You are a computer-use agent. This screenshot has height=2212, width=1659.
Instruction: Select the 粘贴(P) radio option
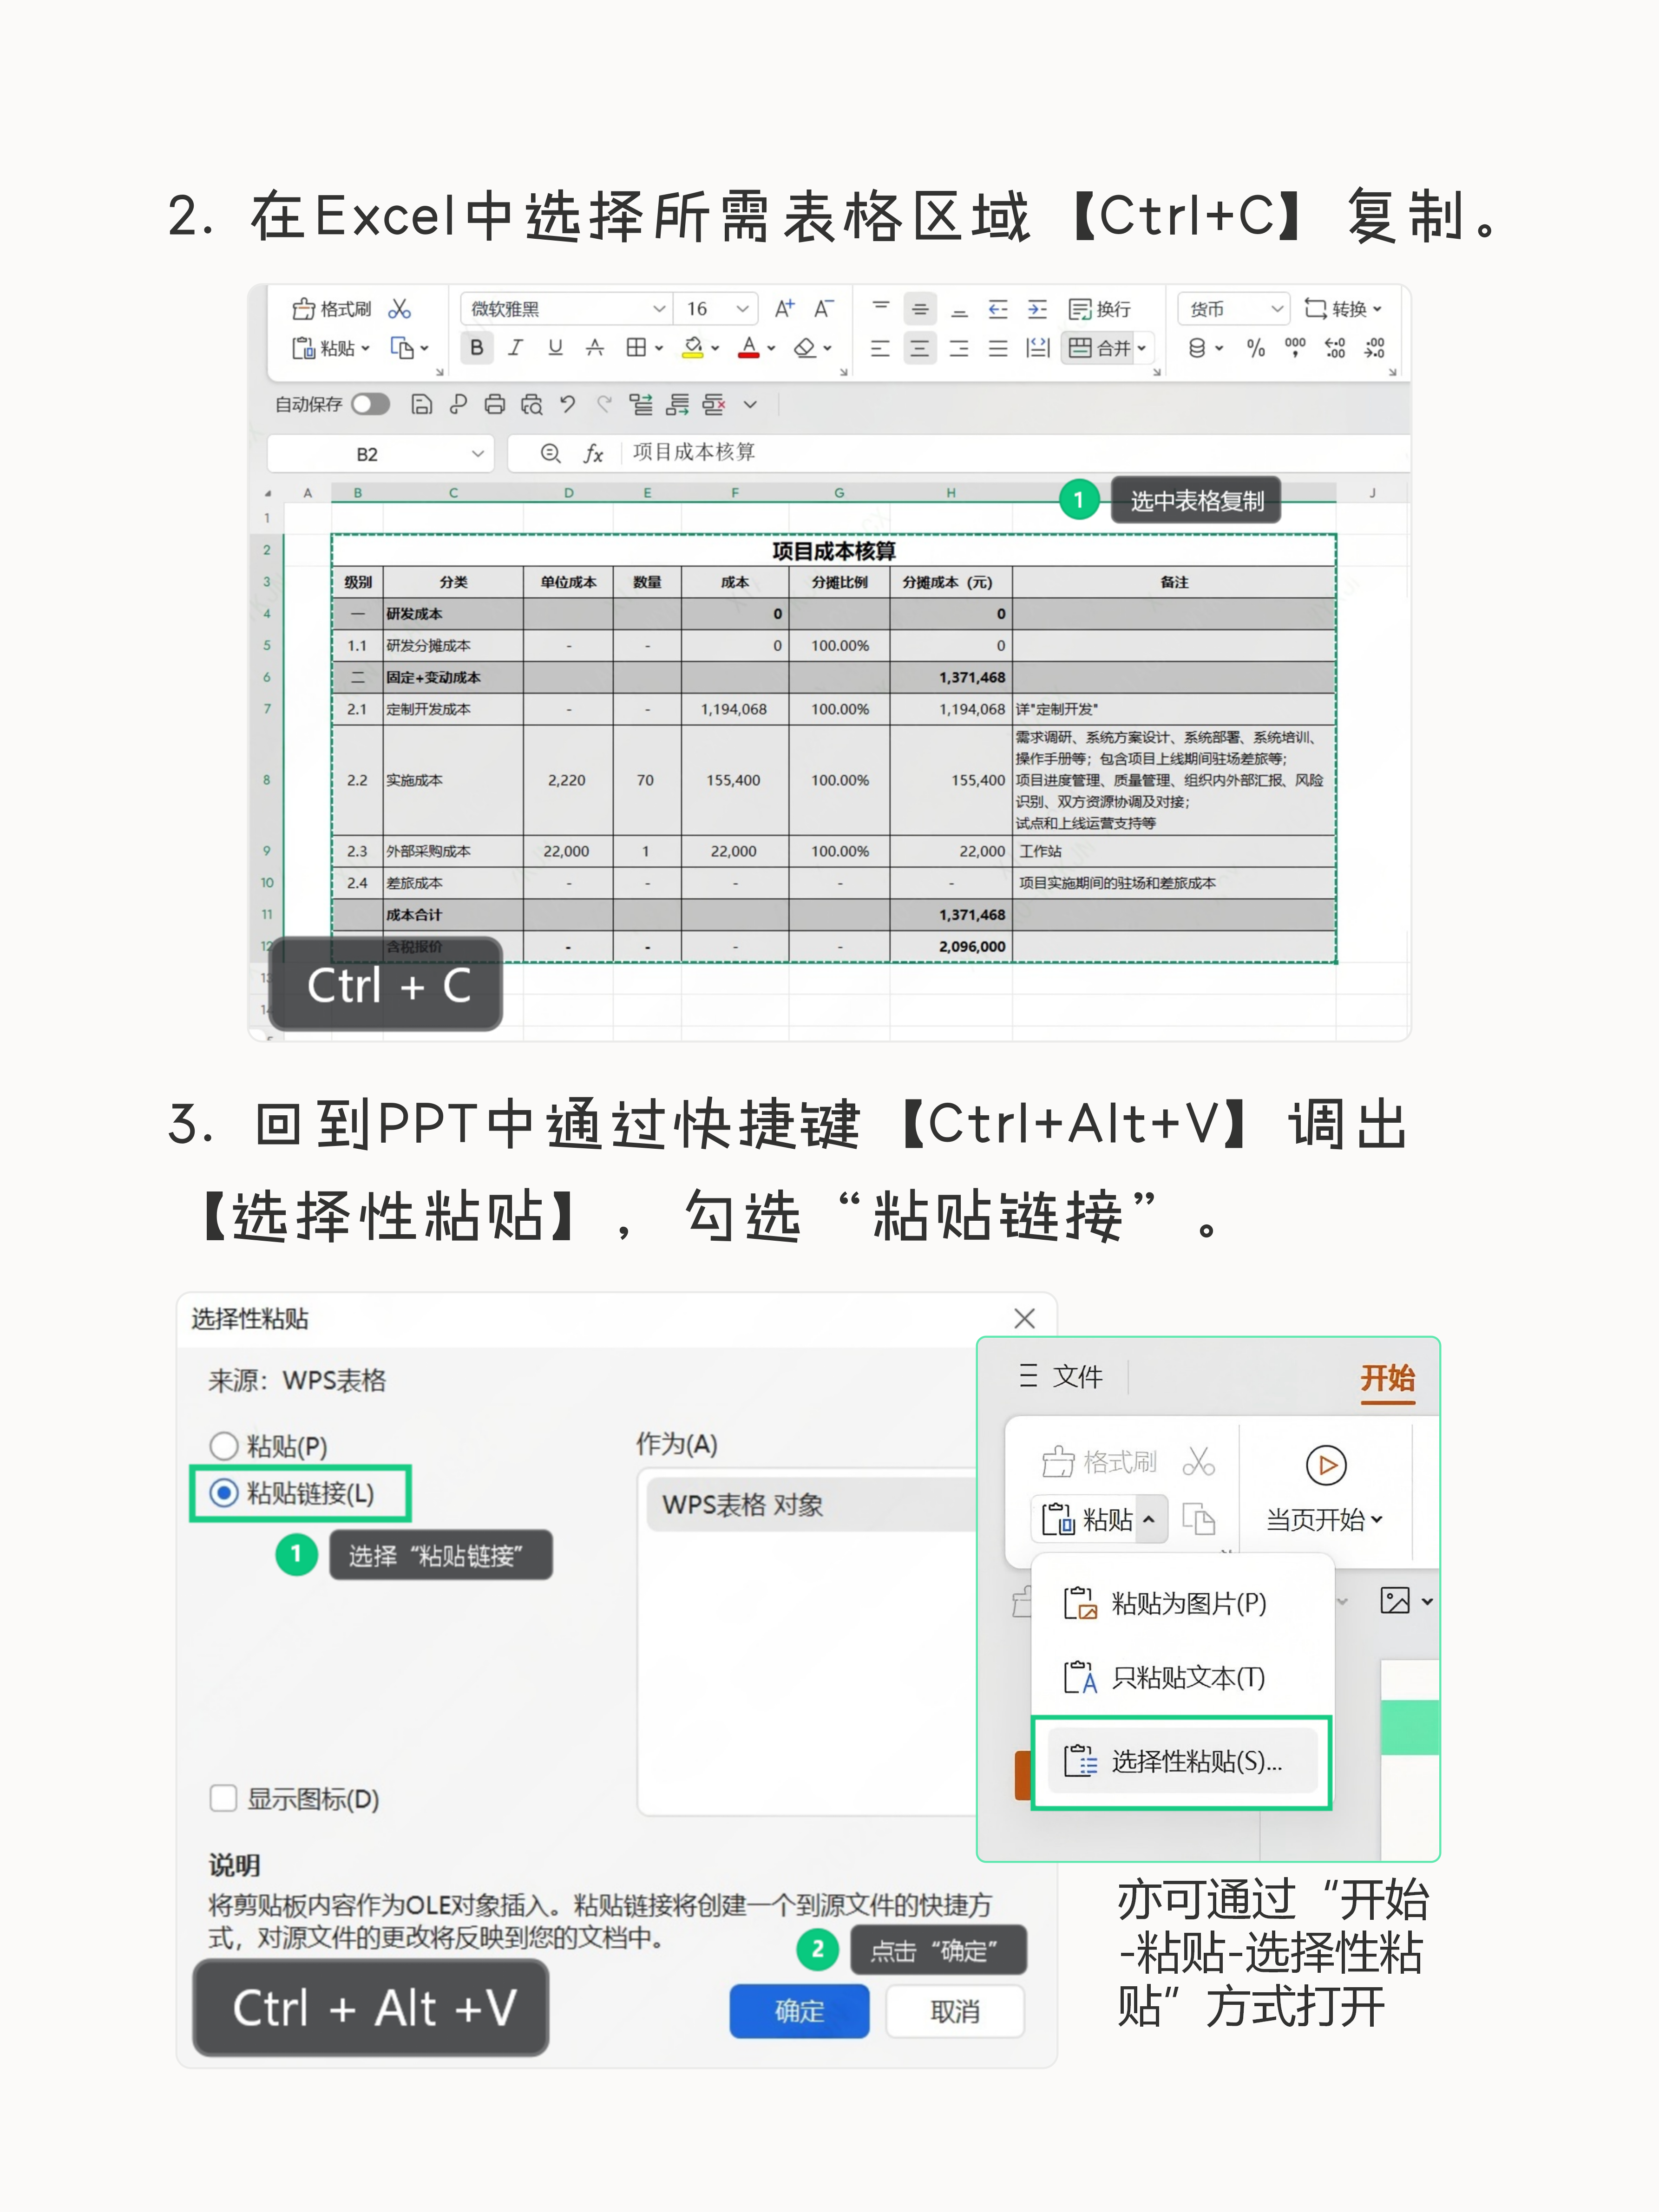point(224,1446)
